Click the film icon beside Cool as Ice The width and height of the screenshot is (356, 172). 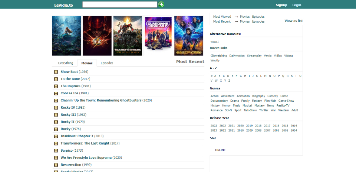[x=56, y=94]
